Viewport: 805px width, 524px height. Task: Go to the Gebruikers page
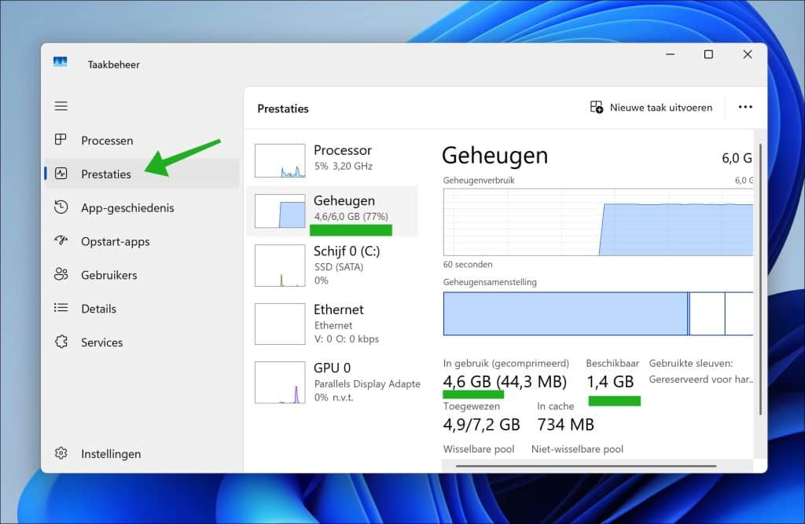point(142,275)
